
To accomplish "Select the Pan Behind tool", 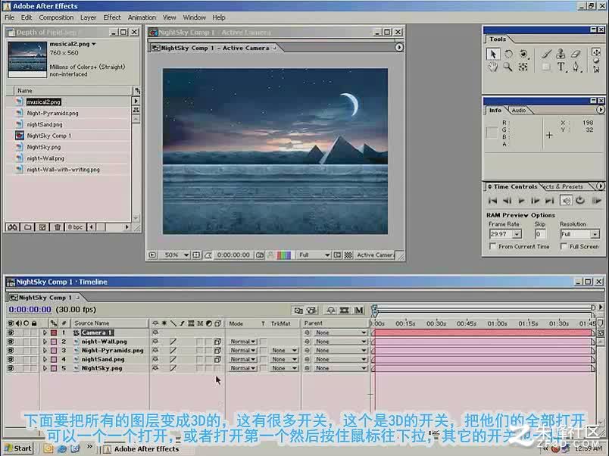I will point(523,67).
